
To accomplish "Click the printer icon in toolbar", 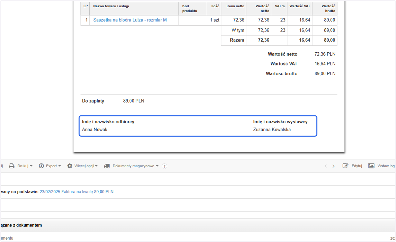I will [12, 166].
